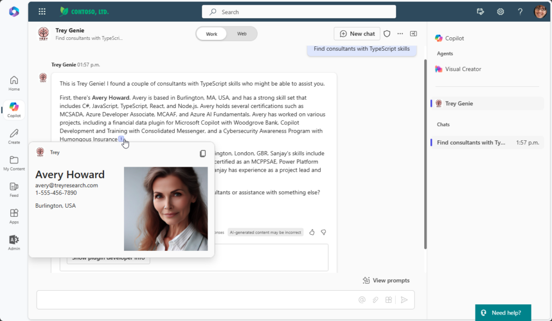Attach a file using the paperclip icon
Screen dimensions: 552x321
coord(375,299)
